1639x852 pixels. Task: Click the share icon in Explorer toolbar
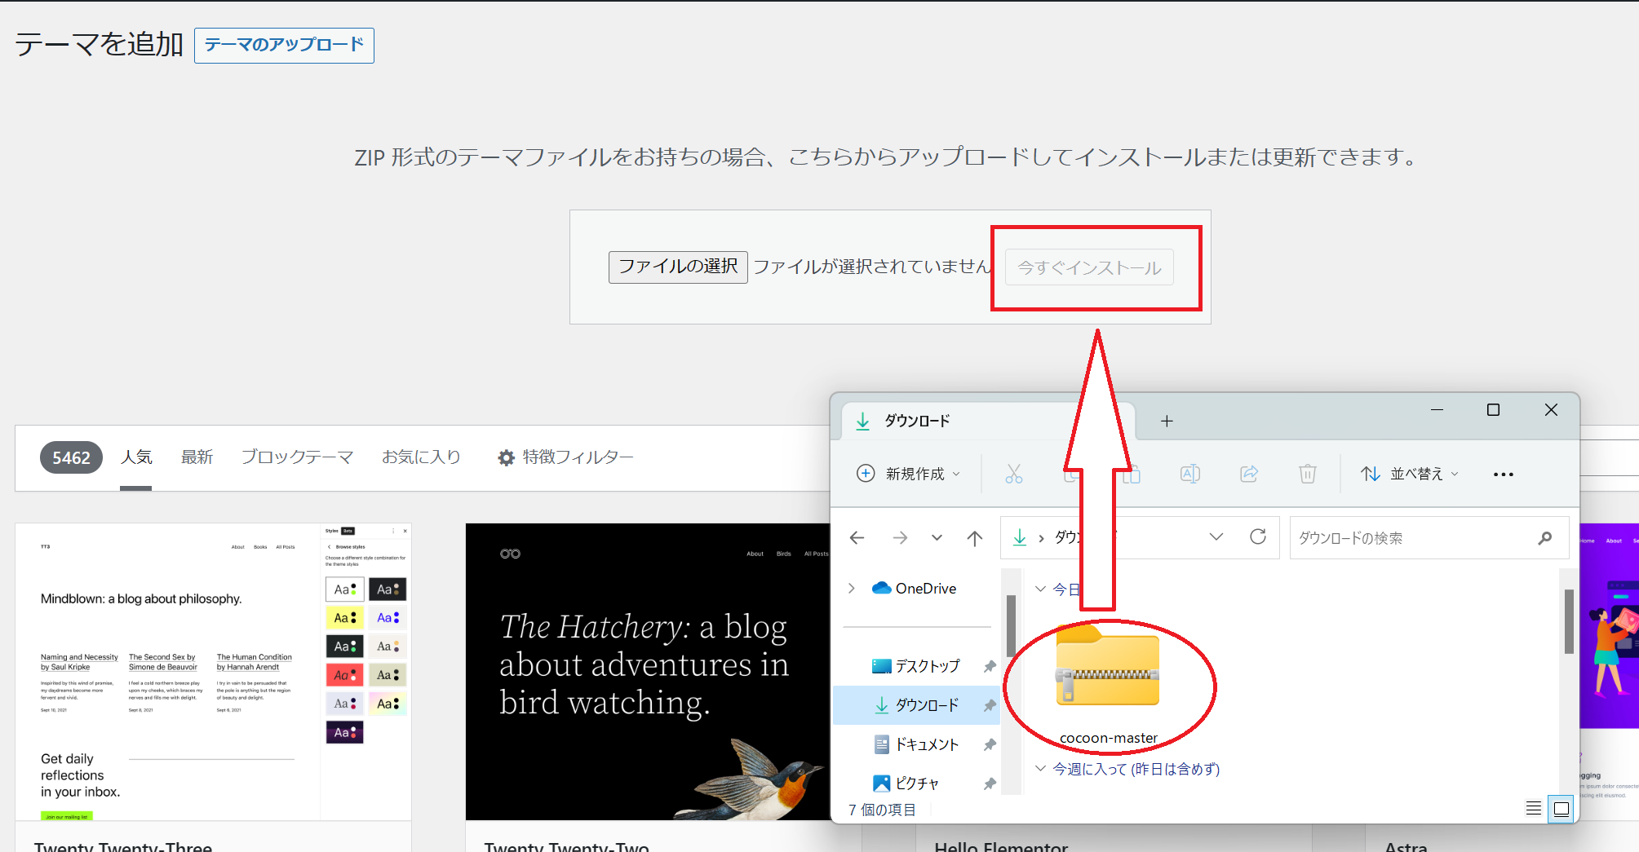[1248, 474]
